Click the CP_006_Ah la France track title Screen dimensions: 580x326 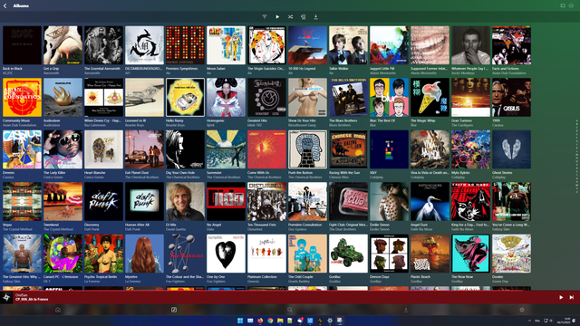pyautogui.click(x=32, y=300)
